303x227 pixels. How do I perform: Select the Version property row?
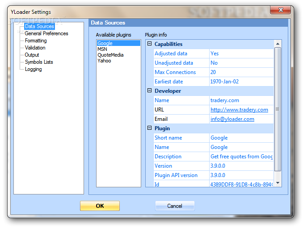click(x=214, y=165)
